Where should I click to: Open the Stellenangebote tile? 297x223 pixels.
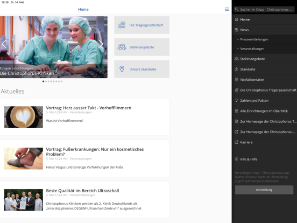coord(142,47)
